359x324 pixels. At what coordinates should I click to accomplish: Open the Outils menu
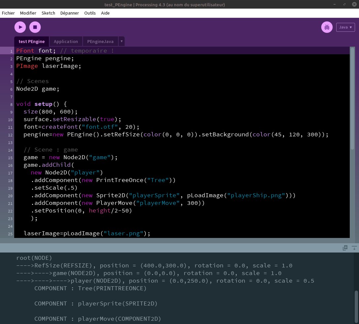pos(90,13)
